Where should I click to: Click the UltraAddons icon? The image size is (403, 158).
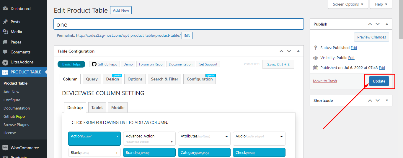click(x=5, y=62)
